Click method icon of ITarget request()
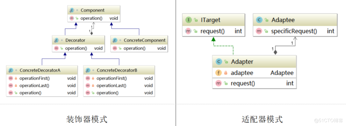The height and width of the screenshot is (126, 346). (188, 31)
